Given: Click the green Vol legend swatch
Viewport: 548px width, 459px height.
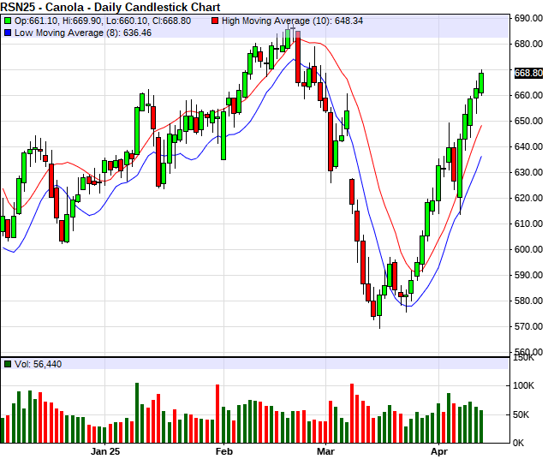Looking at the screenshot, I should pyautogui.click(x=8, y=364).
